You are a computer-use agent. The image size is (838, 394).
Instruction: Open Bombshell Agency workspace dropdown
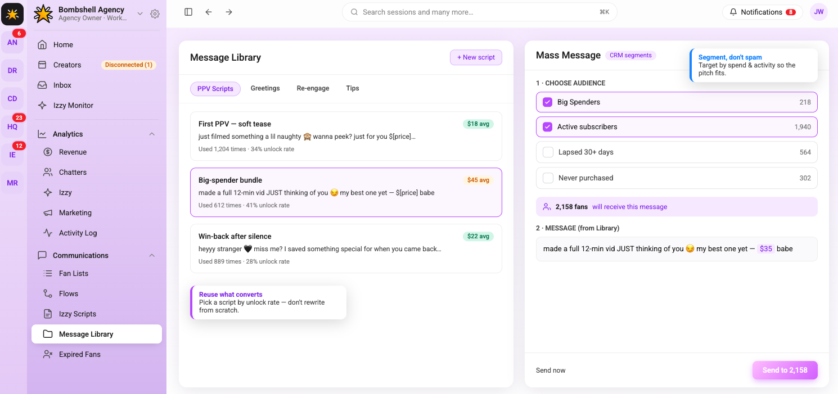140,13
